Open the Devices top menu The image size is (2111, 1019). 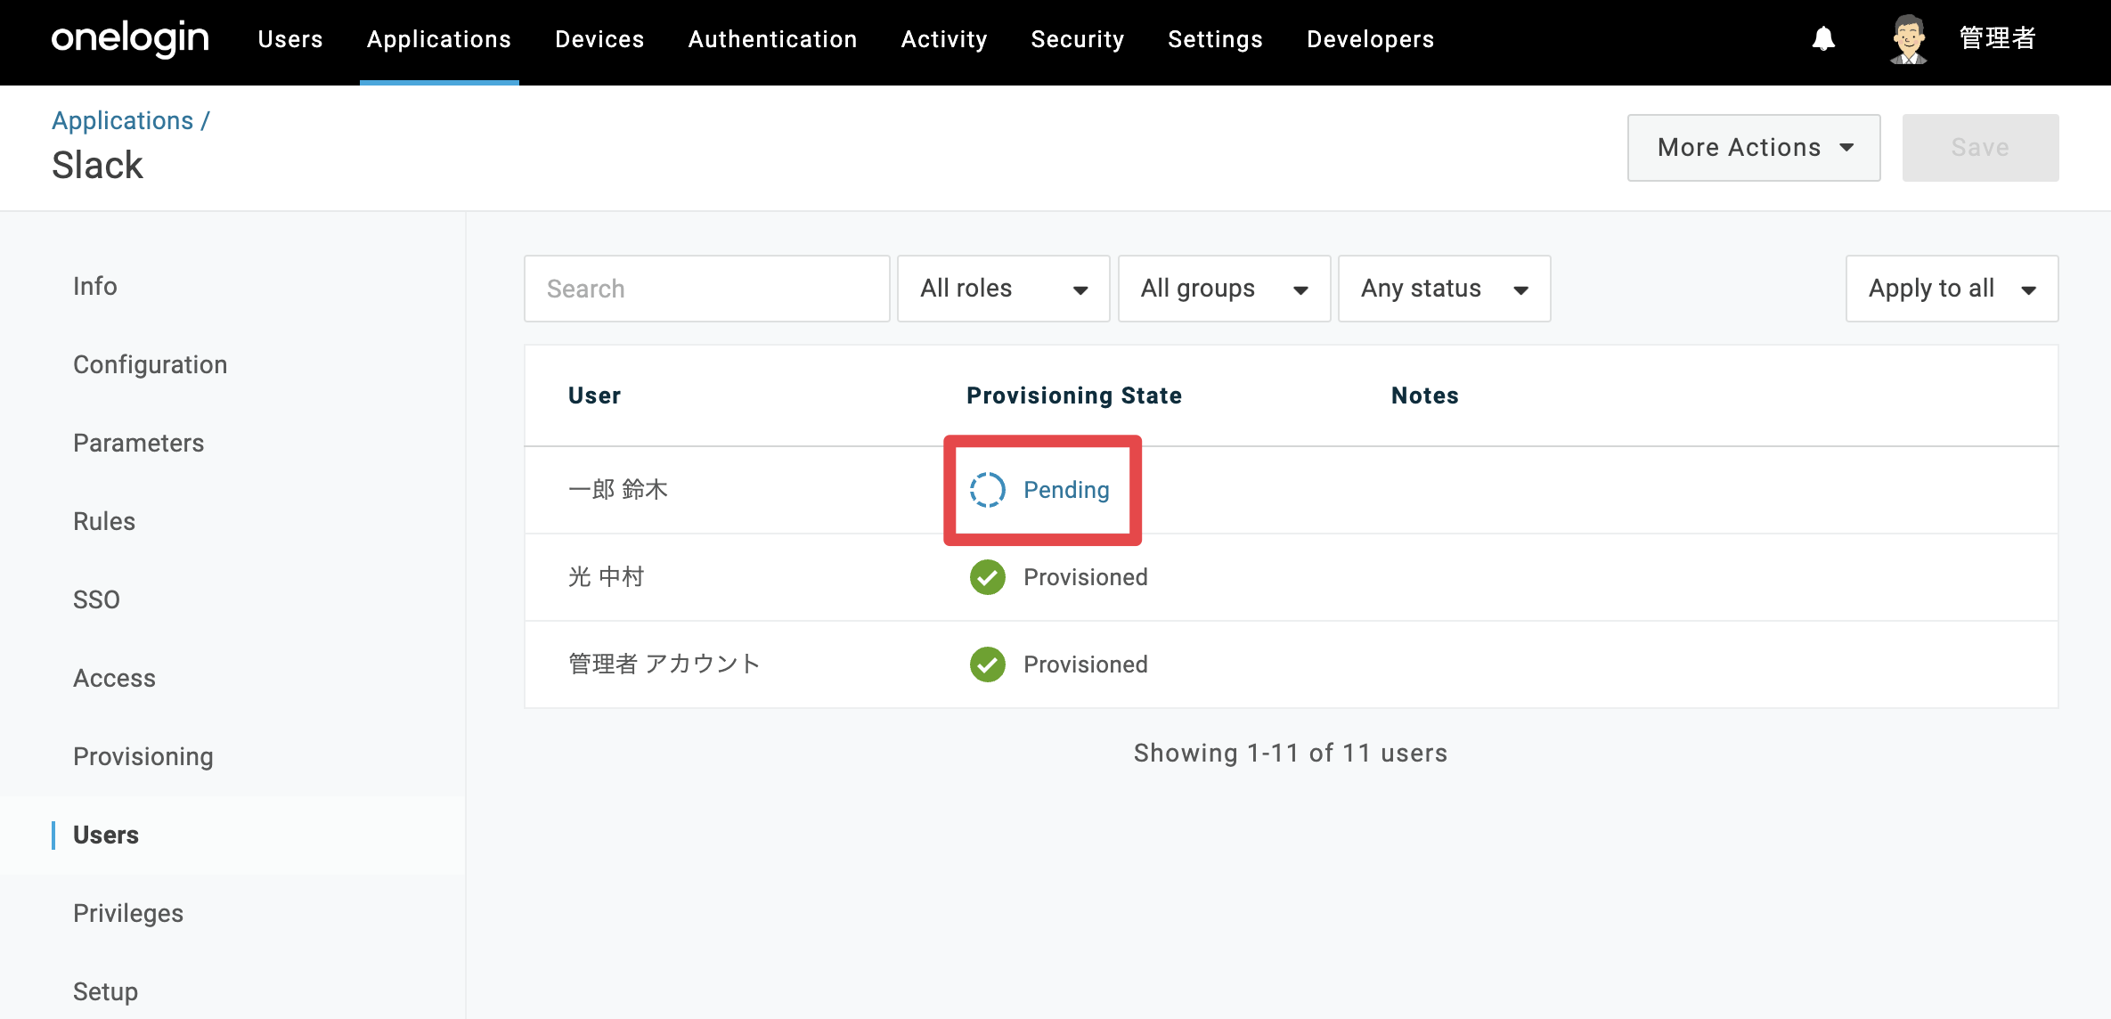[599, 39]
